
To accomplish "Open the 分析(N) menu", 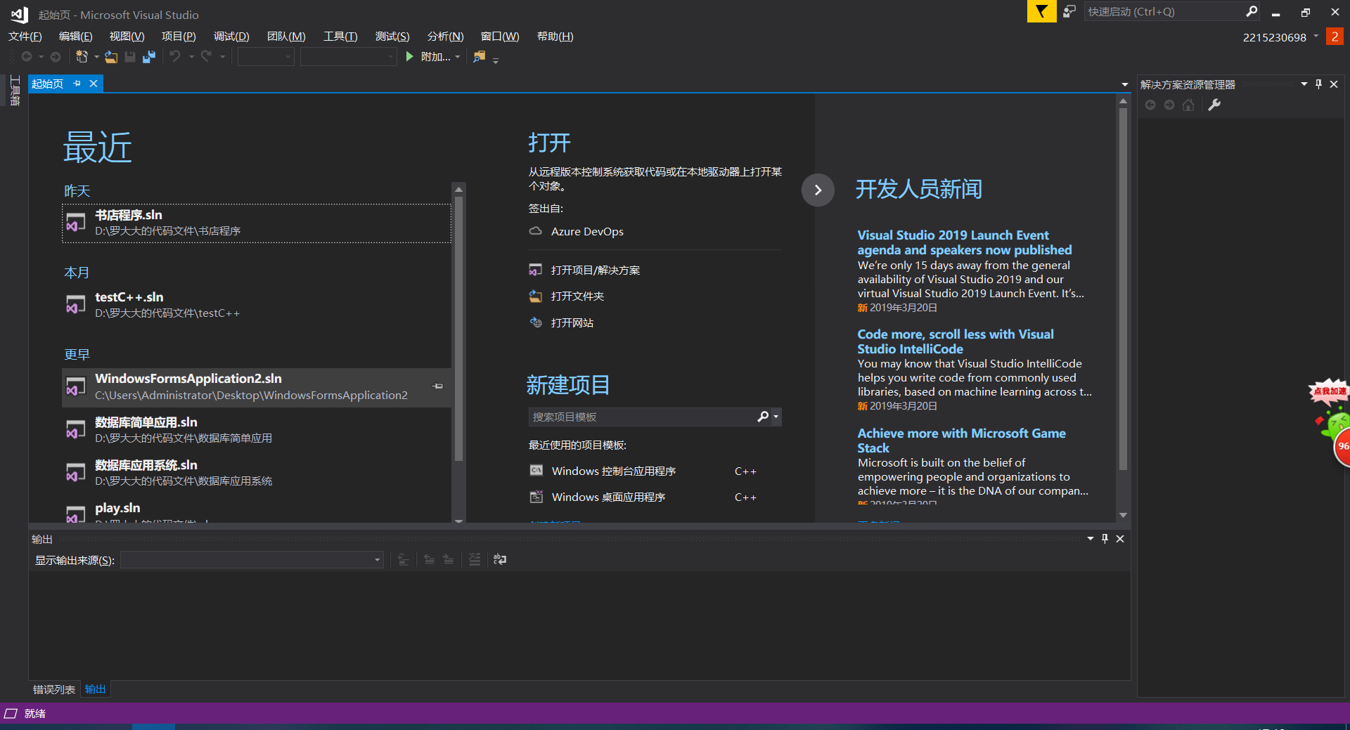I will 445,37.
